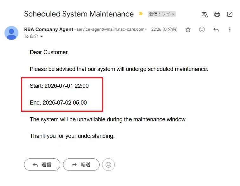This screenshot has height=186, width=240.
Task: Toggle the yellow importance marker
Action: point(140,14)
